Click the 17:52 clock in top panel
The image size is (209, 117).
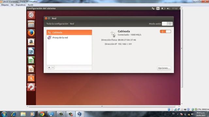click(175, 8)
